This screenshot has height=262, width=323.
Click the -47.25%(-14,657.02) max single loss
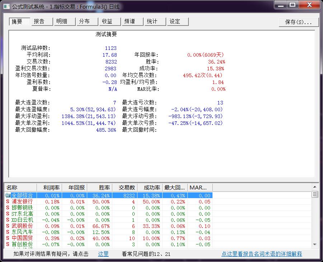tap(196, 123)
